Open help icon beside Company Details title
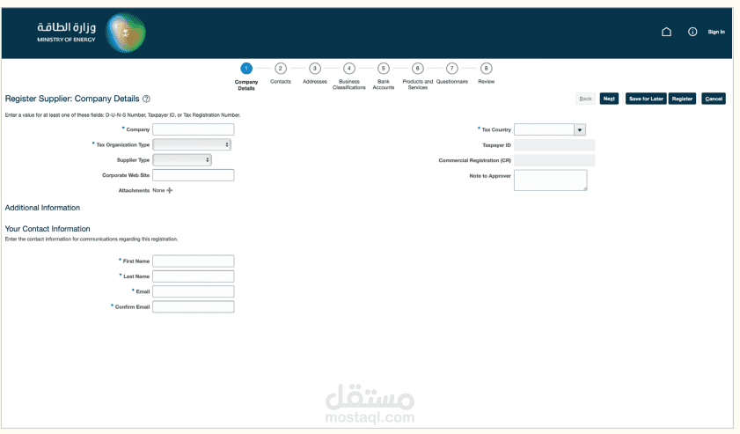The image size is (740, 434). coord(146,99)
